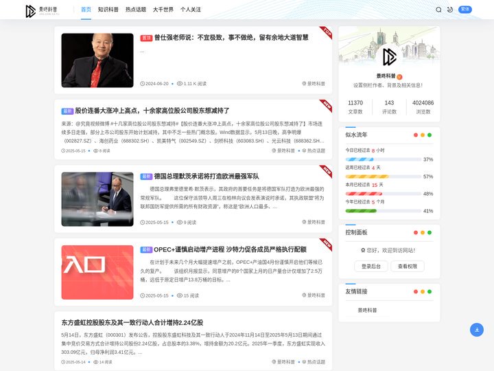Screen dimensions: 494x371
Task: Click eye views icon on 德国总理 article
Action: [180, 223]
